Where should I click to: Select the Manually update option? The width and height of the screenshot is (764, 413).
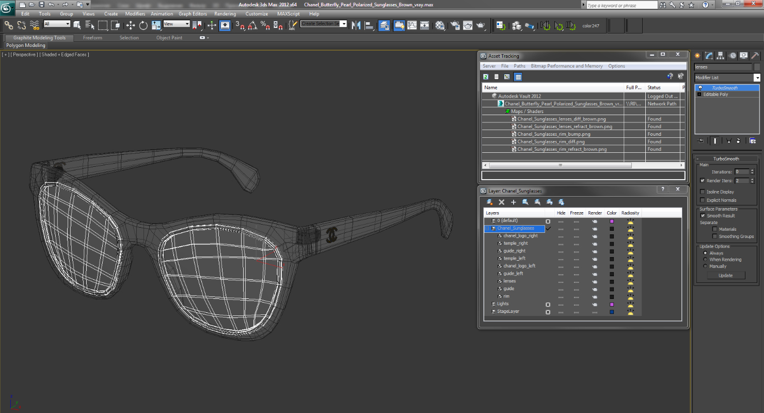click(705, 266)
